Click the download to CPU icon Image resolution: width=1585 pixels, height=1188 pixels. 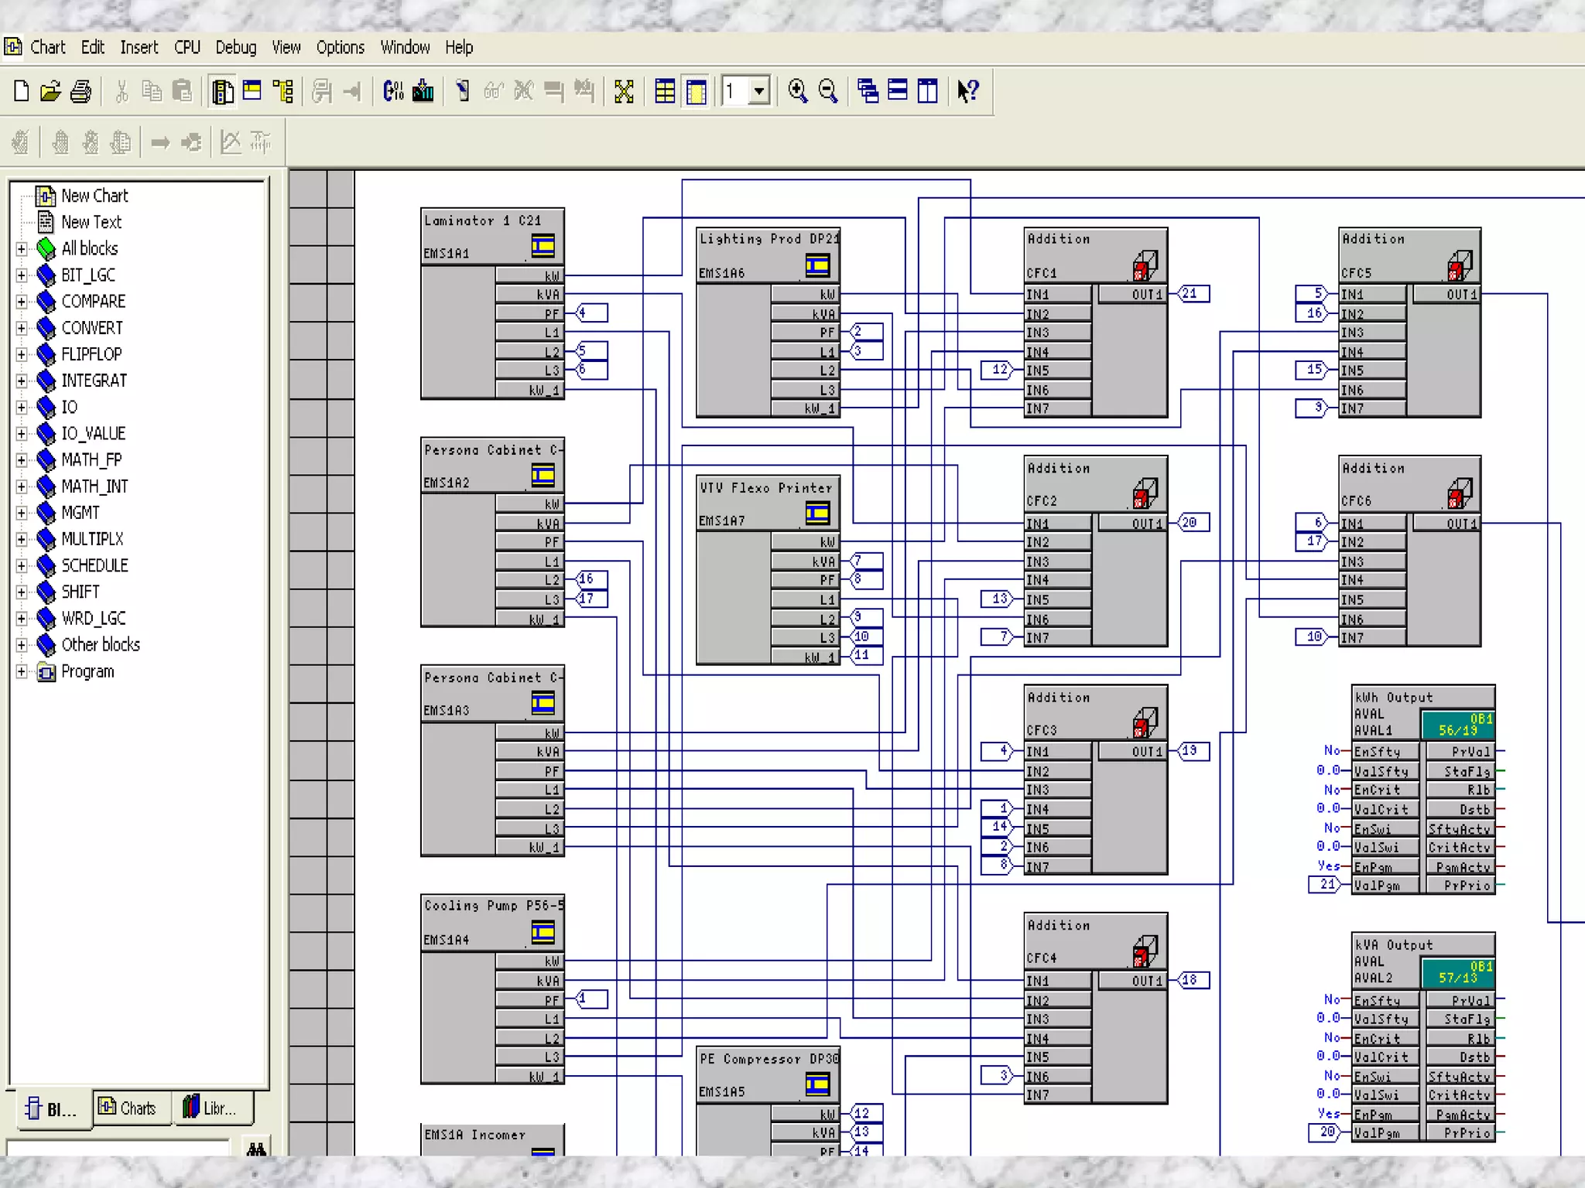423,91
